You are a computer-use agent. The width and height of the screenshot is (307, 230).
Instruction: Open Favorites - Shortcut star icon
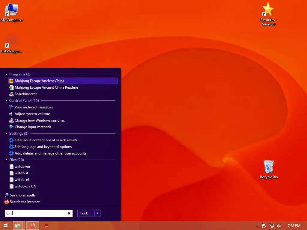(268, 14)
